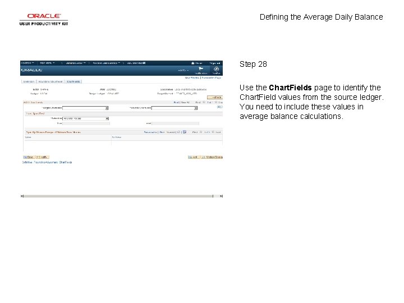This screenshot has width=404, height=303.
Task: Click the bottom Definition page link
Action: pos(27,162)
